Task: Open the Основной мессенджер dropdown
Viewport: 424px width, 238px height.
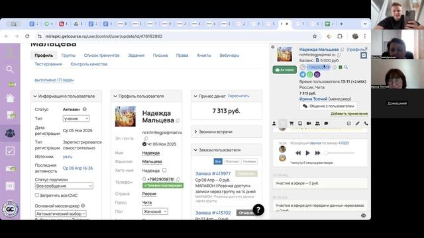Action: pos(60,214)
